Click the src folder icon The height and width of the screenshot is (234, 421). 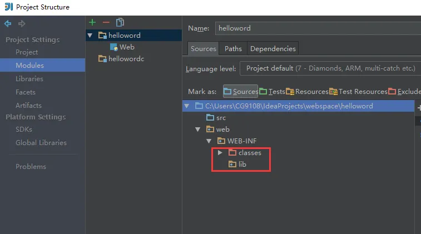tap(210, 117)
